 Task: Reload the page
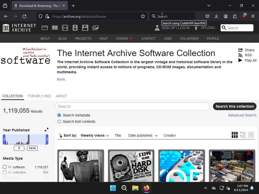pyautogui.click(x=24, y=16)
